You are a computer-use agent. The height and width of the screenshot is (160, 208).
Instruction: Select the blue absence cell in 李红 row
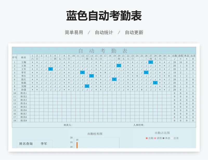pyautogui.click(x=92, y=76)
